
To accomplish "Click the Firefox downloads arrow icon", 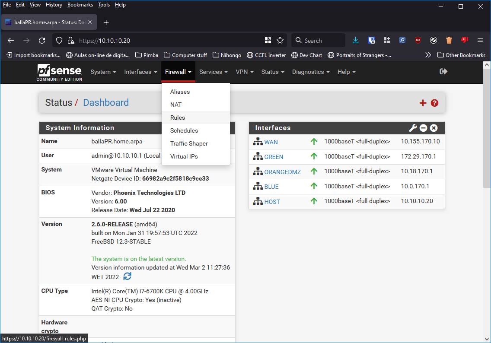I will 355,40.
